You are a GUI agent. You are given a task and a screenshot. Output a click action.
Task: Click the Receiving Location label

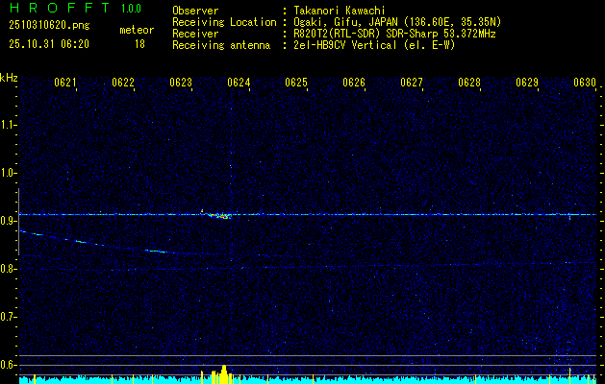(224, 22)
